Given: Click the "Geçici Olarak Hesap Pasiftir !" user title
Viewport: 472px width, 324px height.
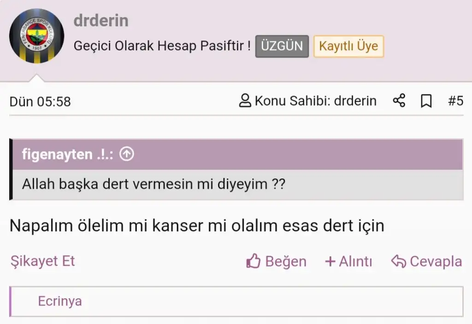Looking at the screenshot, I should [162, 46].
